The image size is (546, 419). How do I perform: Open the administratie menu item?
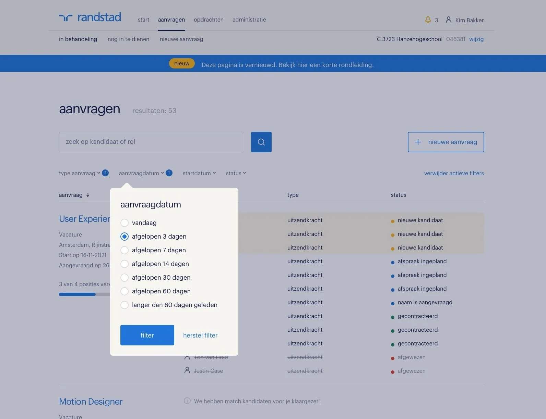249,20
